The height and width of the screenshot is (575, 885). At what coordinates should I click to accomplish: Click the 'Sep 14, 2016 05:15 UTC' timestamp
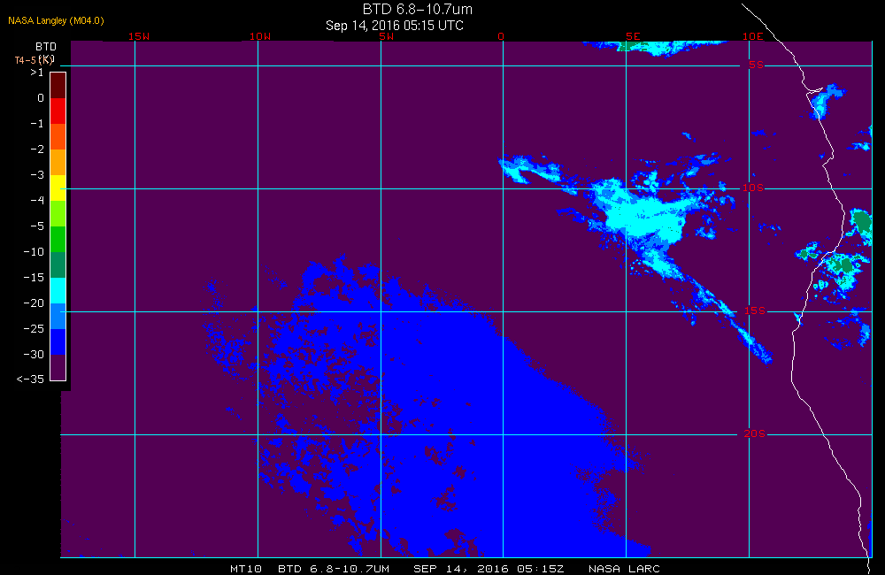(395, 26)
